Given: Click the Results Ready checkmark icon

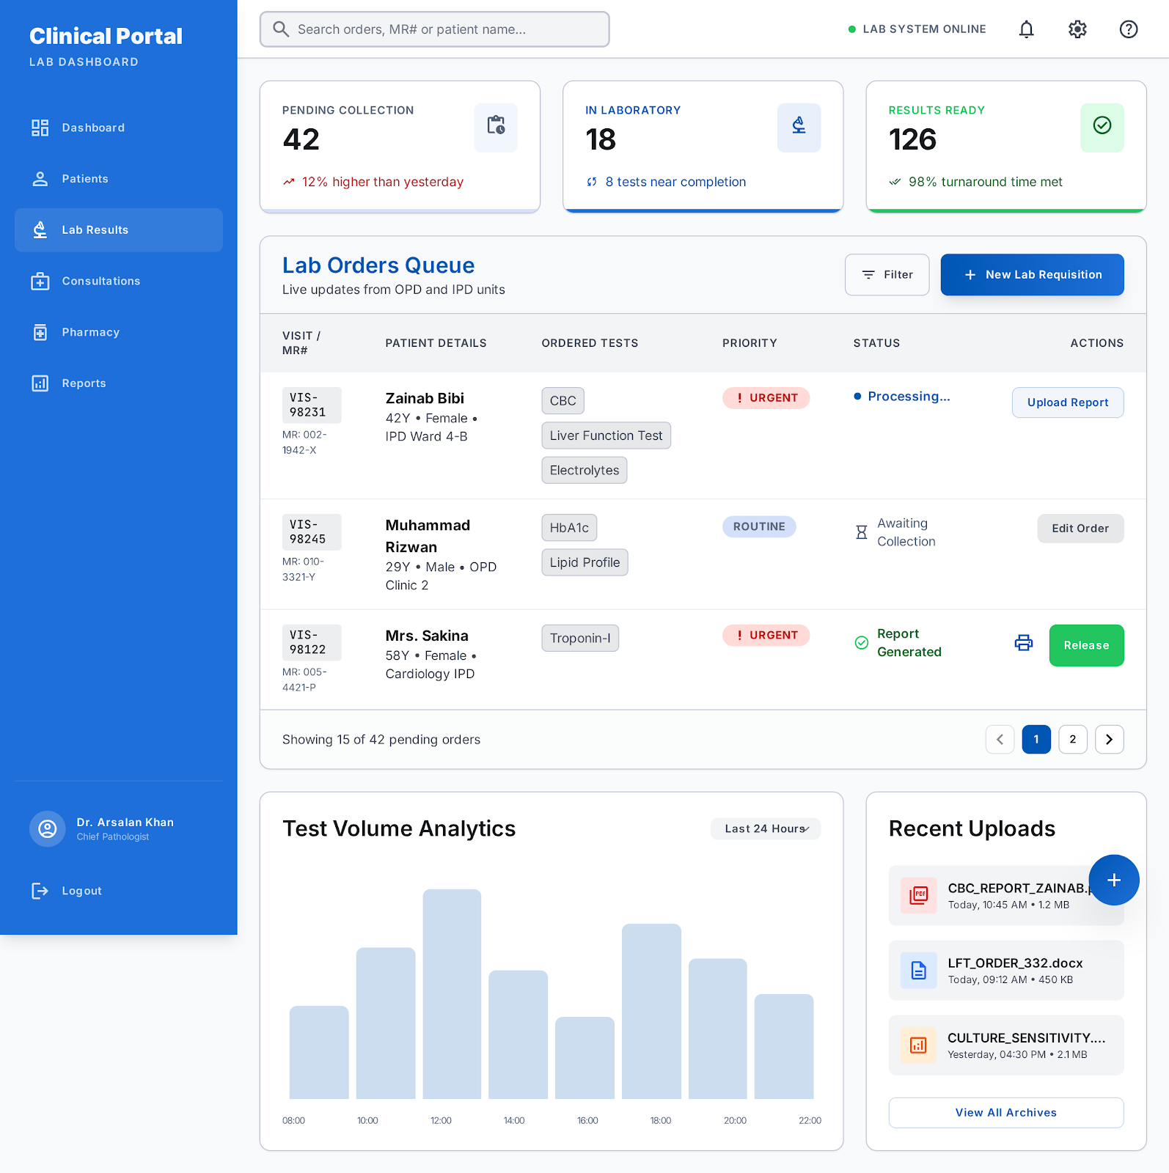Looking at the screenshot, I should (1102, 128).
